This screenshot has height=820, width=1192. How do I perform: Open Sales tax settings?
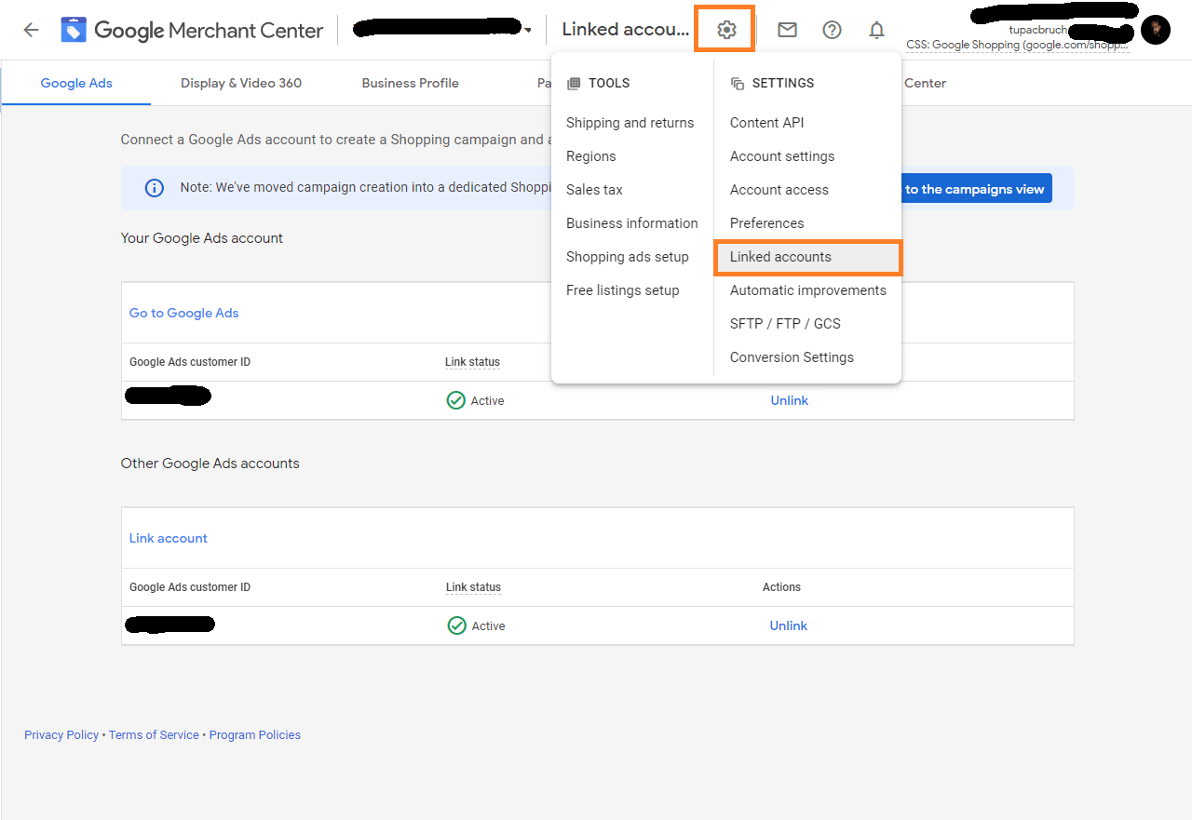coord(594,189)
